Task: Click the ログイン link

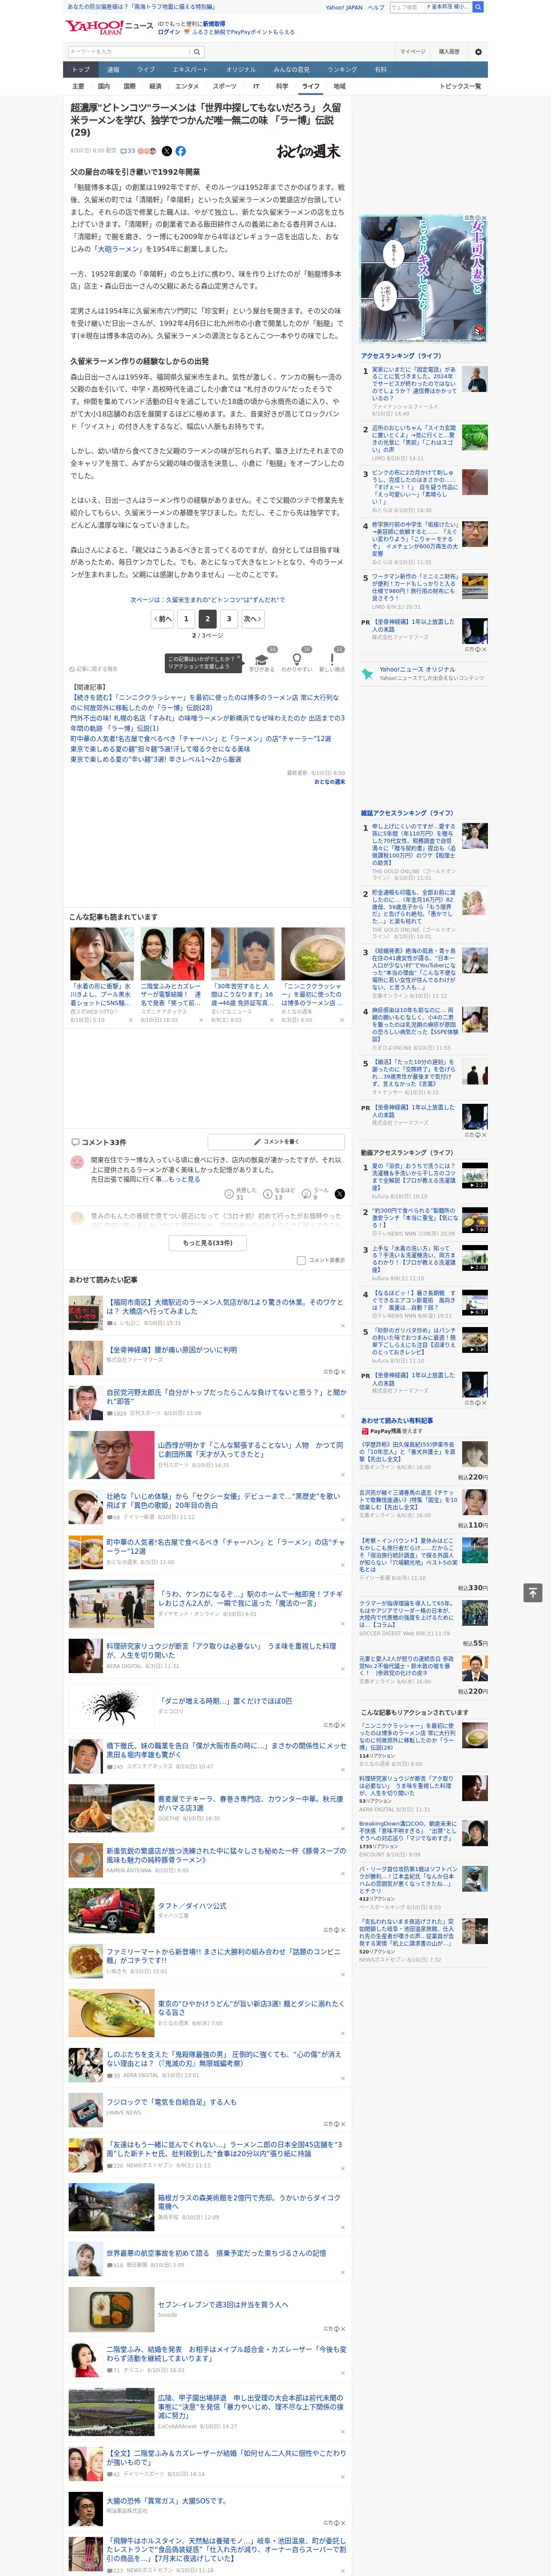Action: point(169,32)
